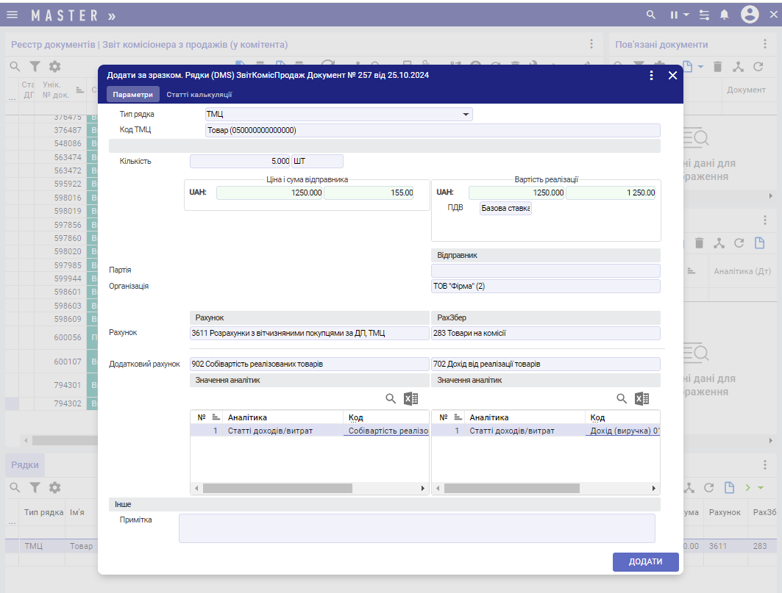
Task: Click search icon above right analytics table
Action: point(622,399)
